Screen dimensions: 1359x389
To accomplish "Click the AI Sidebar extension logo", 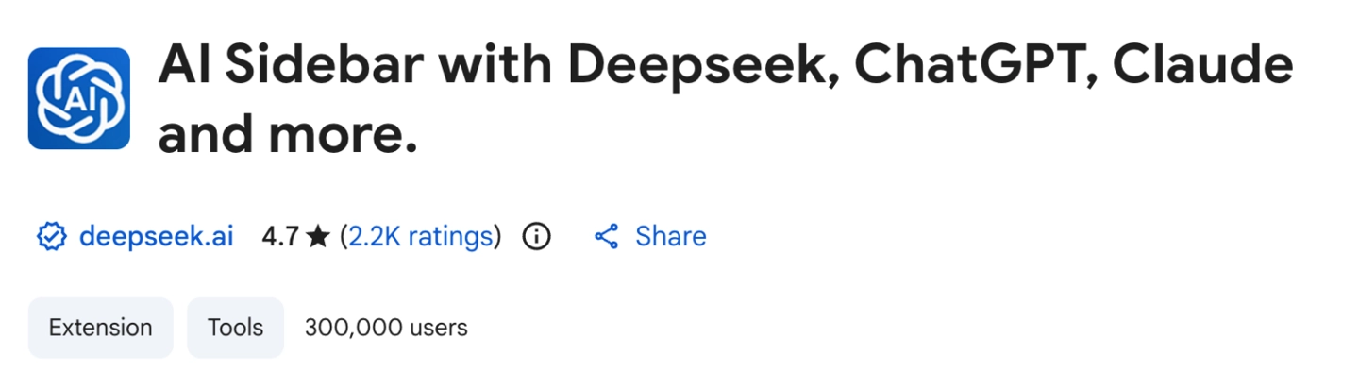I will point(79,98).
